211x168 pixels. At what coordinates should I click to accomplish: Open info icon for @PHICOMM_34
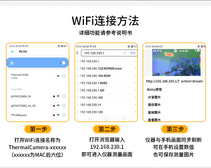(64, 96)
